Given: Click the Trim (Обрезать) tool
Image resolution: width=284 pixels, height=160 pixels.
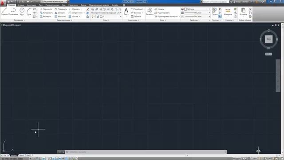Looking at the screenshot, I should (74, 9).
